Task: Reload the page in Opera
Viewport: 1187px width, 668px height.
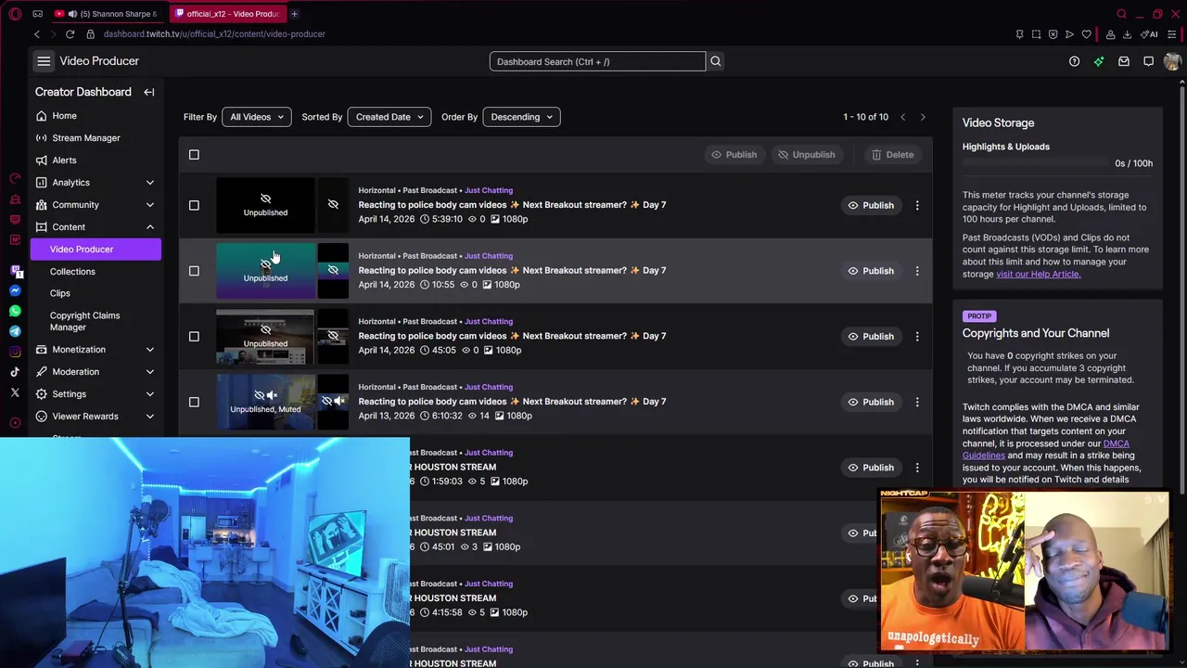Action: pyautogui.click(x=70, y=34)
